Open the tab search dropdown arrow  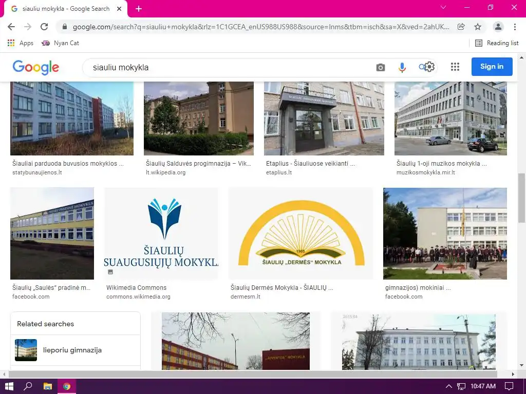[x=443, y=7]
